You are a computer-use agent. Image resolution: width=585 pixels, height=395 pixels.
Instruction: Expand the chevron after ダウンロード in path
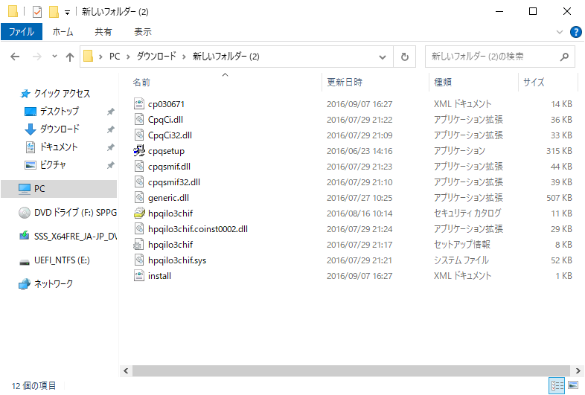tap(184, 57)
